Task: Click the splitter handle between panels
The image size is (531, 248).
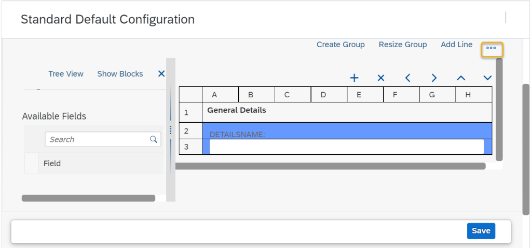Action: tap(170, 130)
